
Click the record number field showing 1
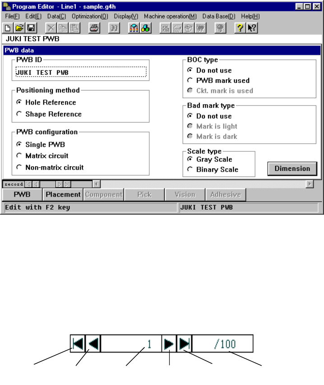click(131, 344)
